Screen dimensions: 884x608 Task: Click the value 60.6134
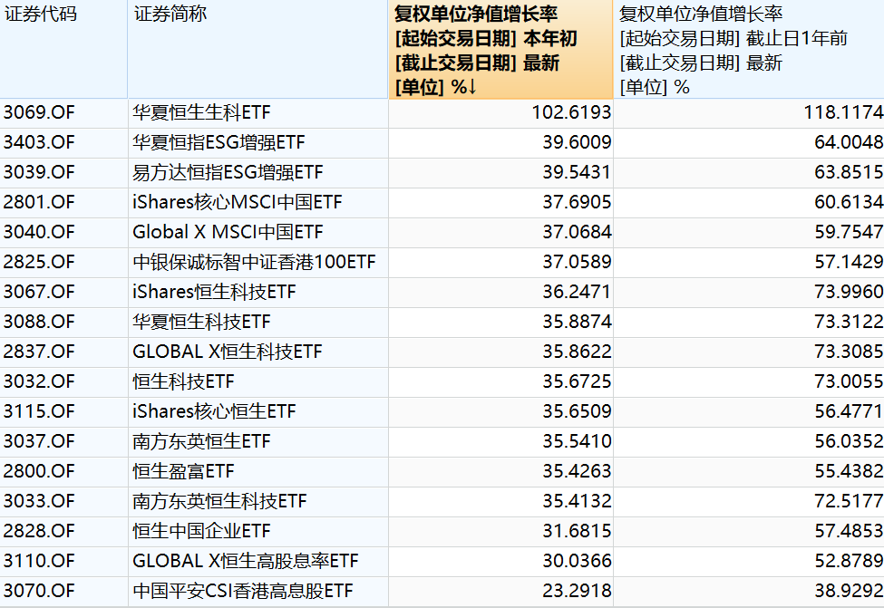coord(849,202)
